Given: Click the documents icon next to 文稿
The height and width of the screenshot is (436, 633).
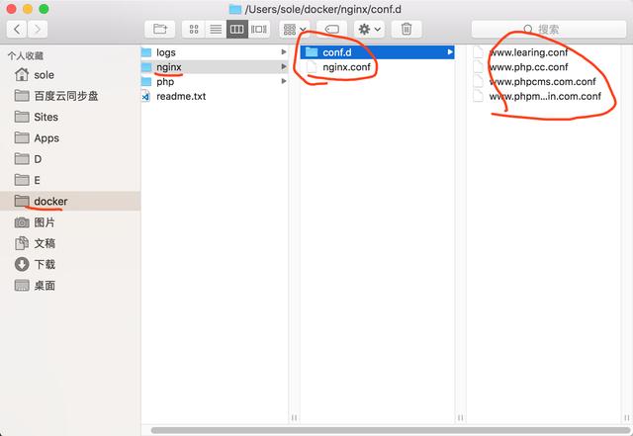Looking at the screenshot, I should (22, 243).
